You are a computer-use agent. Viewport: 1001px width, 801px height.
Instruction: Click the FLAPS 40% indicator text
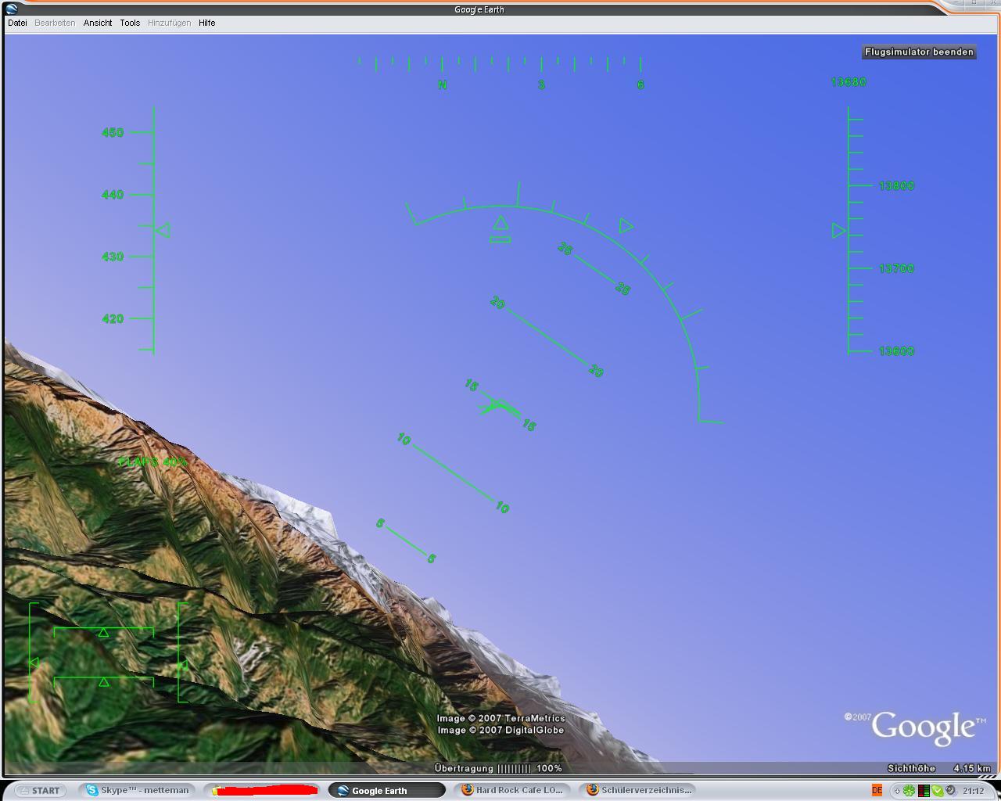click(152, 462)
